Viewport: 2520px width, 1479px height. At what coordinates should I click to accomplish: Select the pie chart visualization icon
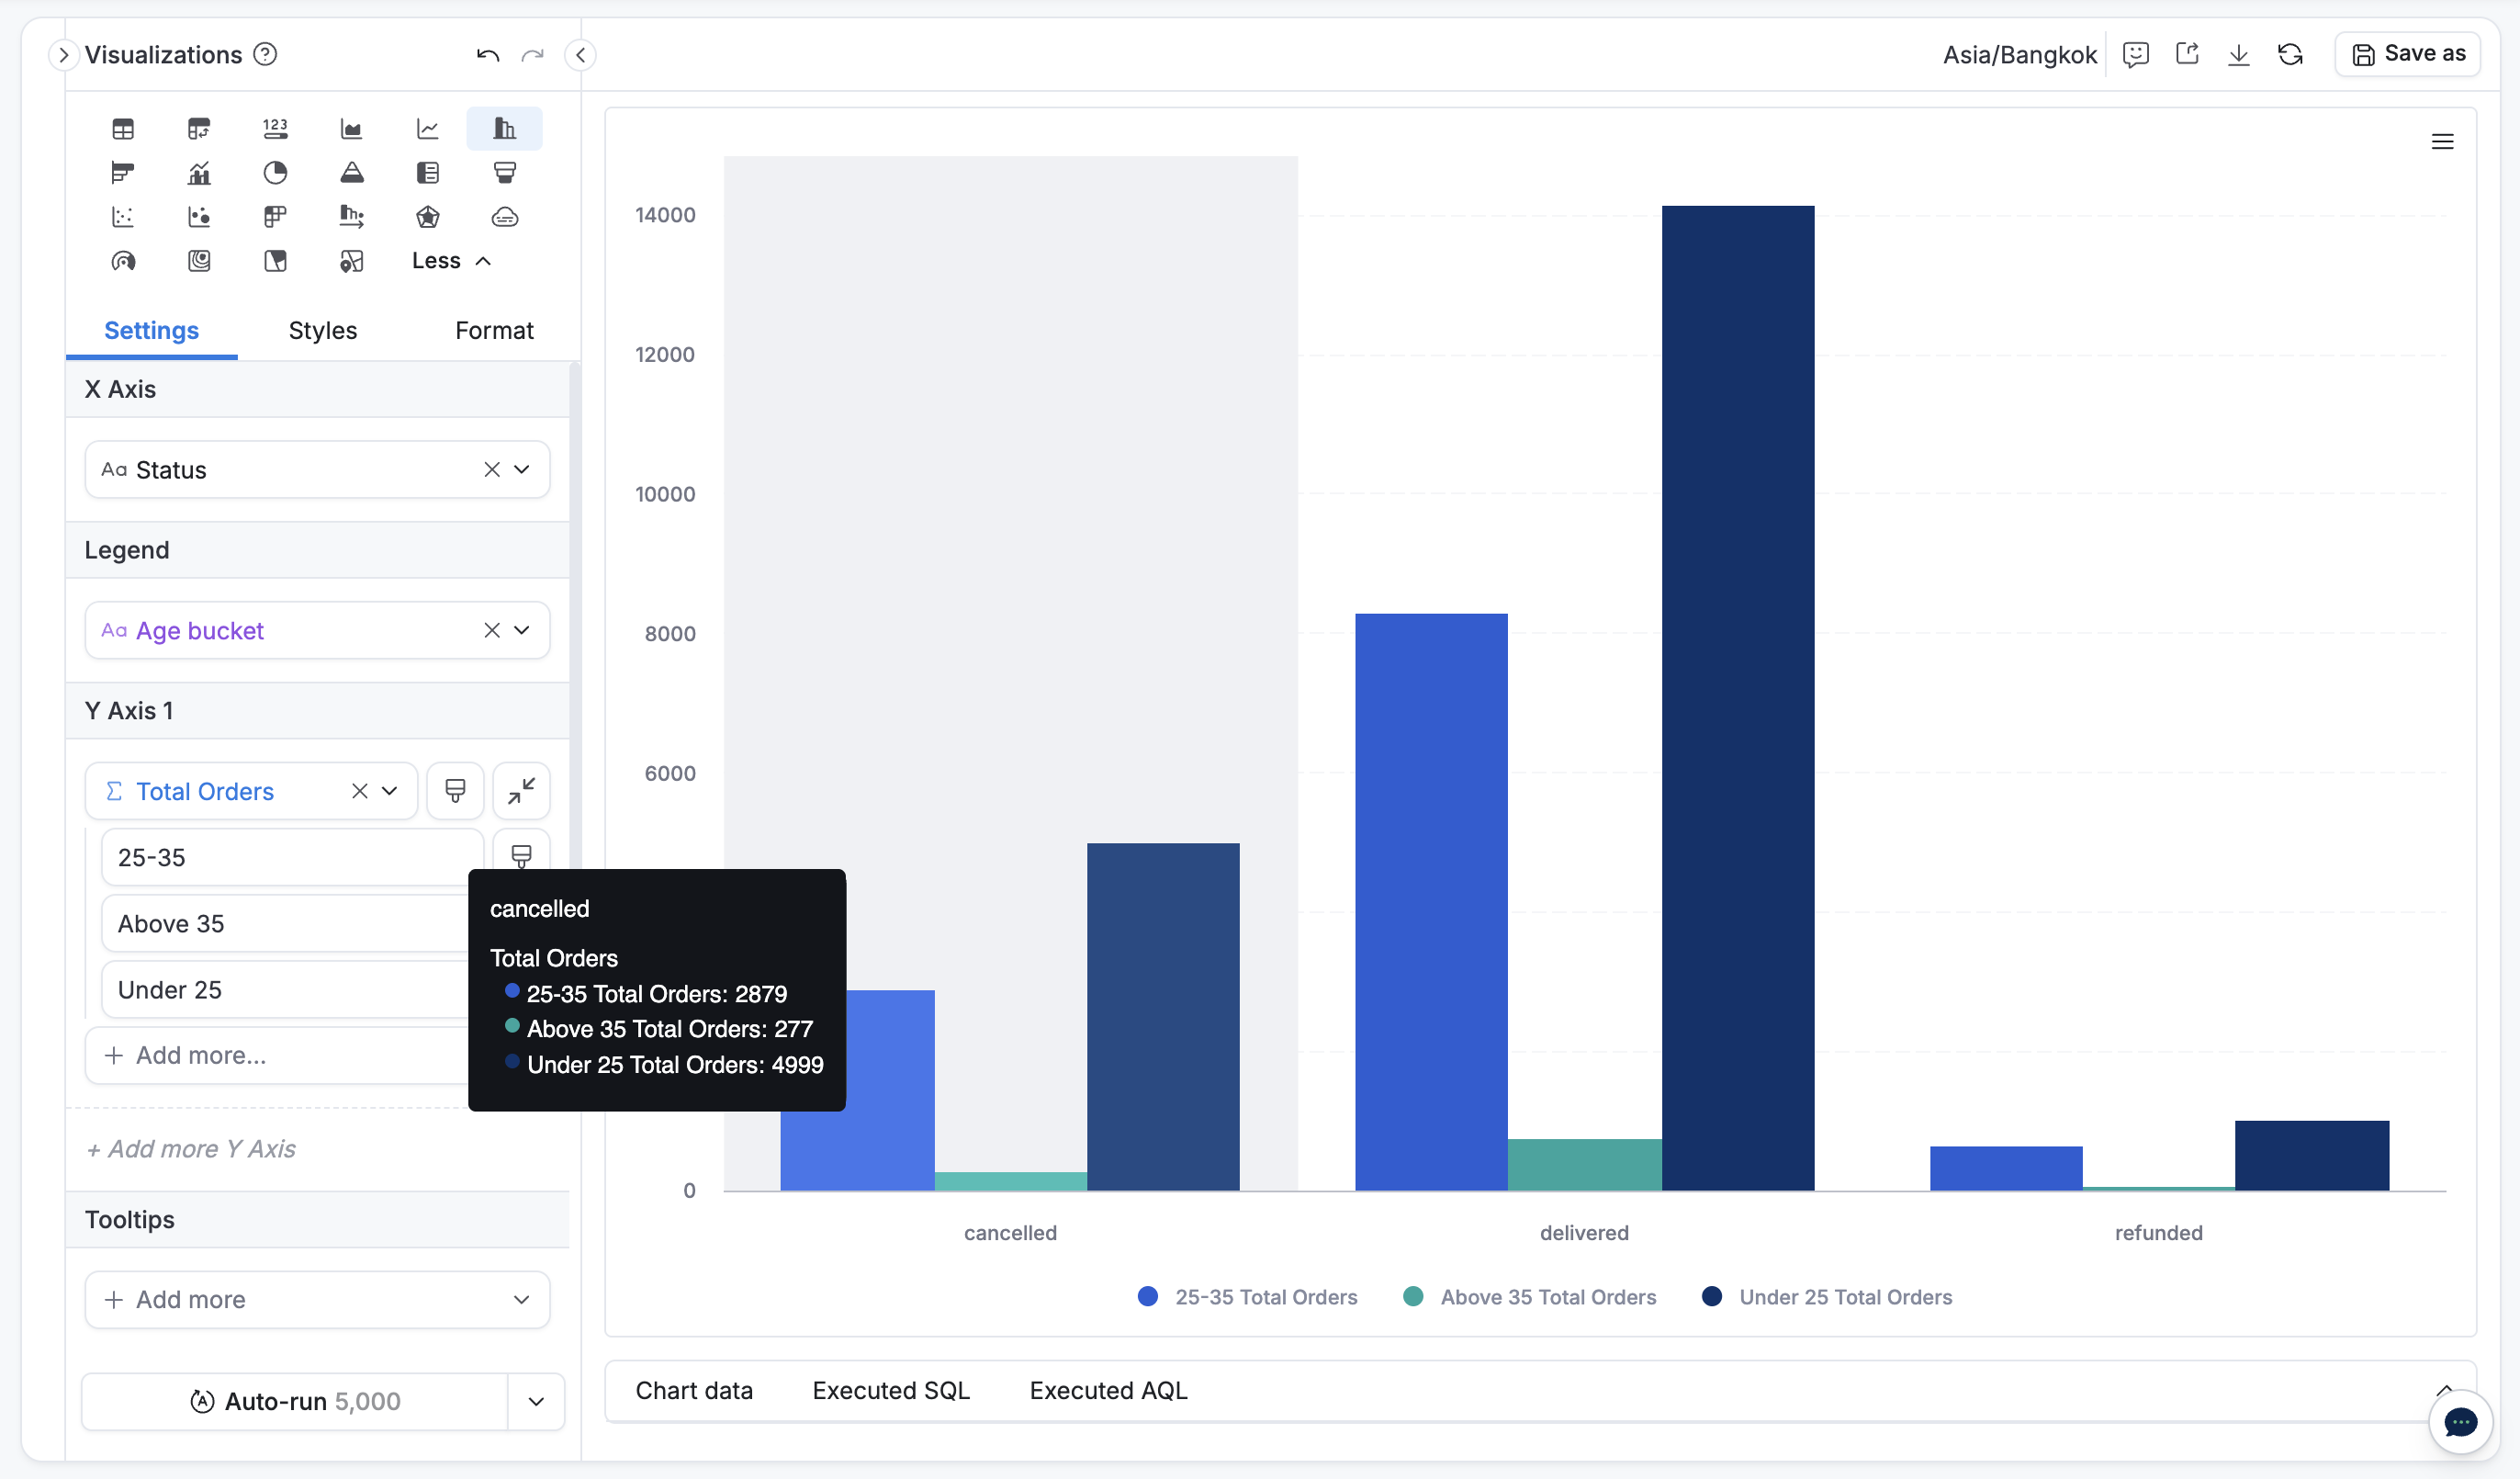[x=275, y=173]
